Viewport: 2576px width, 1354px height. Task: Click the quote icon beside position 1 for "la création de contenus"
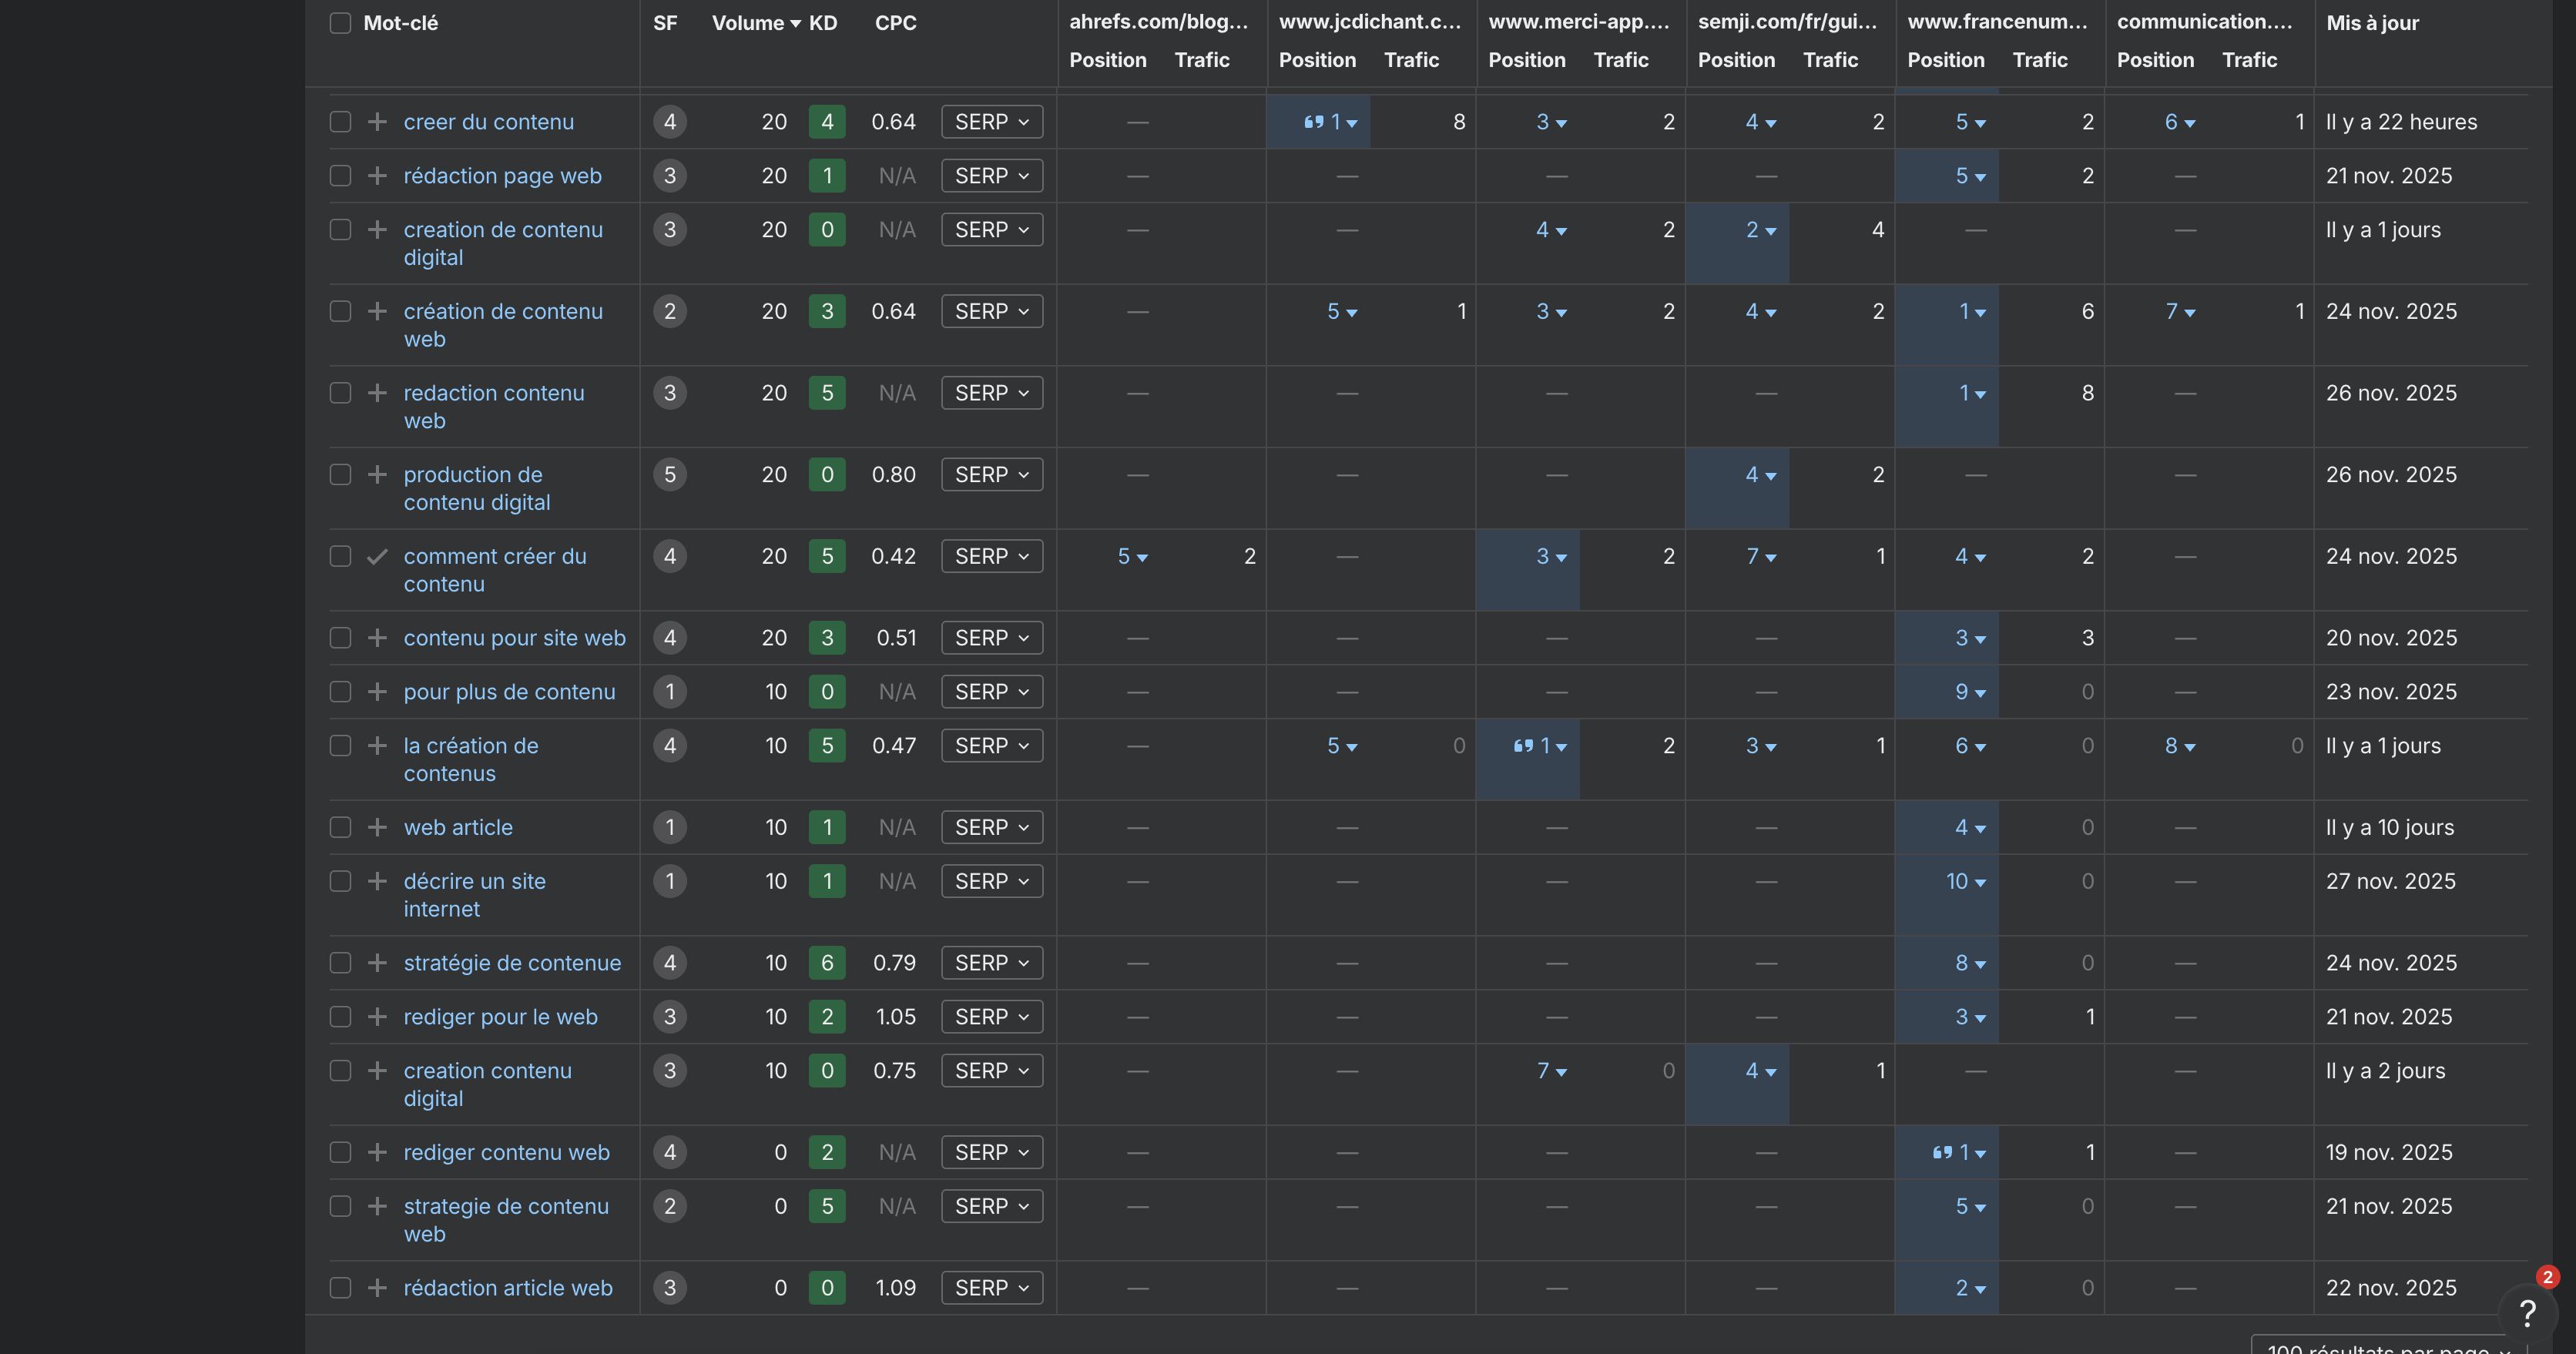1522,745
